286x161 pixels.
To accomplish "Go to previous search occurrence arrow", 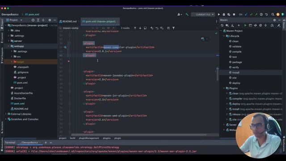I will tap(135, 28).
